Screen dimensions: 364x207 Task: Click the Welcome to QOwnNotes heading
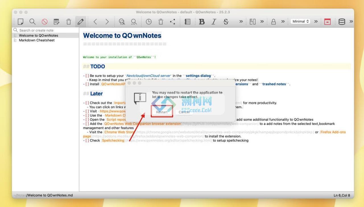click(122, 36)
